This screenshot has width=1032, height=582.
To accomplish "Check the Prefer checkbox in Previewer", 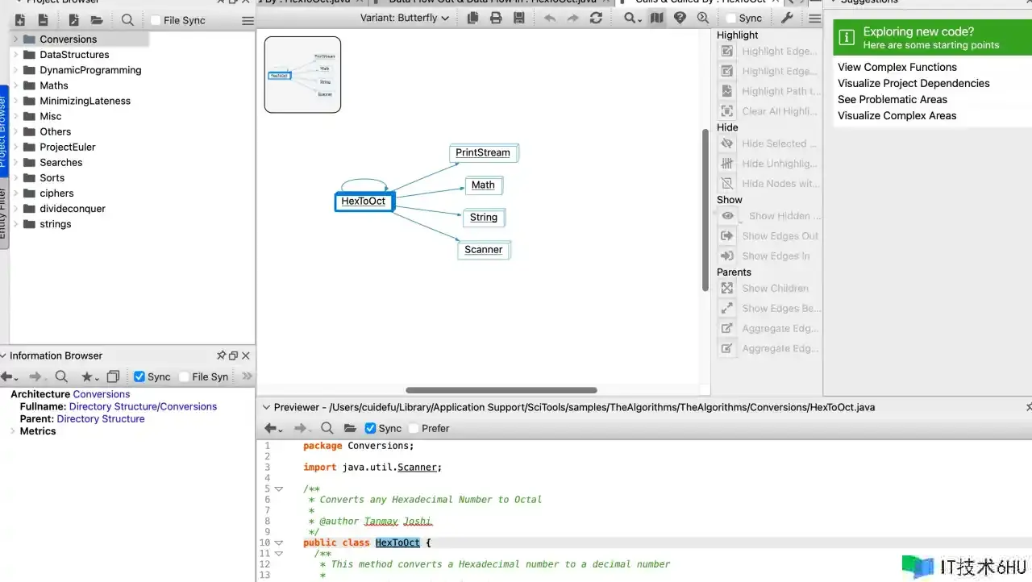I will click(414, 428).
